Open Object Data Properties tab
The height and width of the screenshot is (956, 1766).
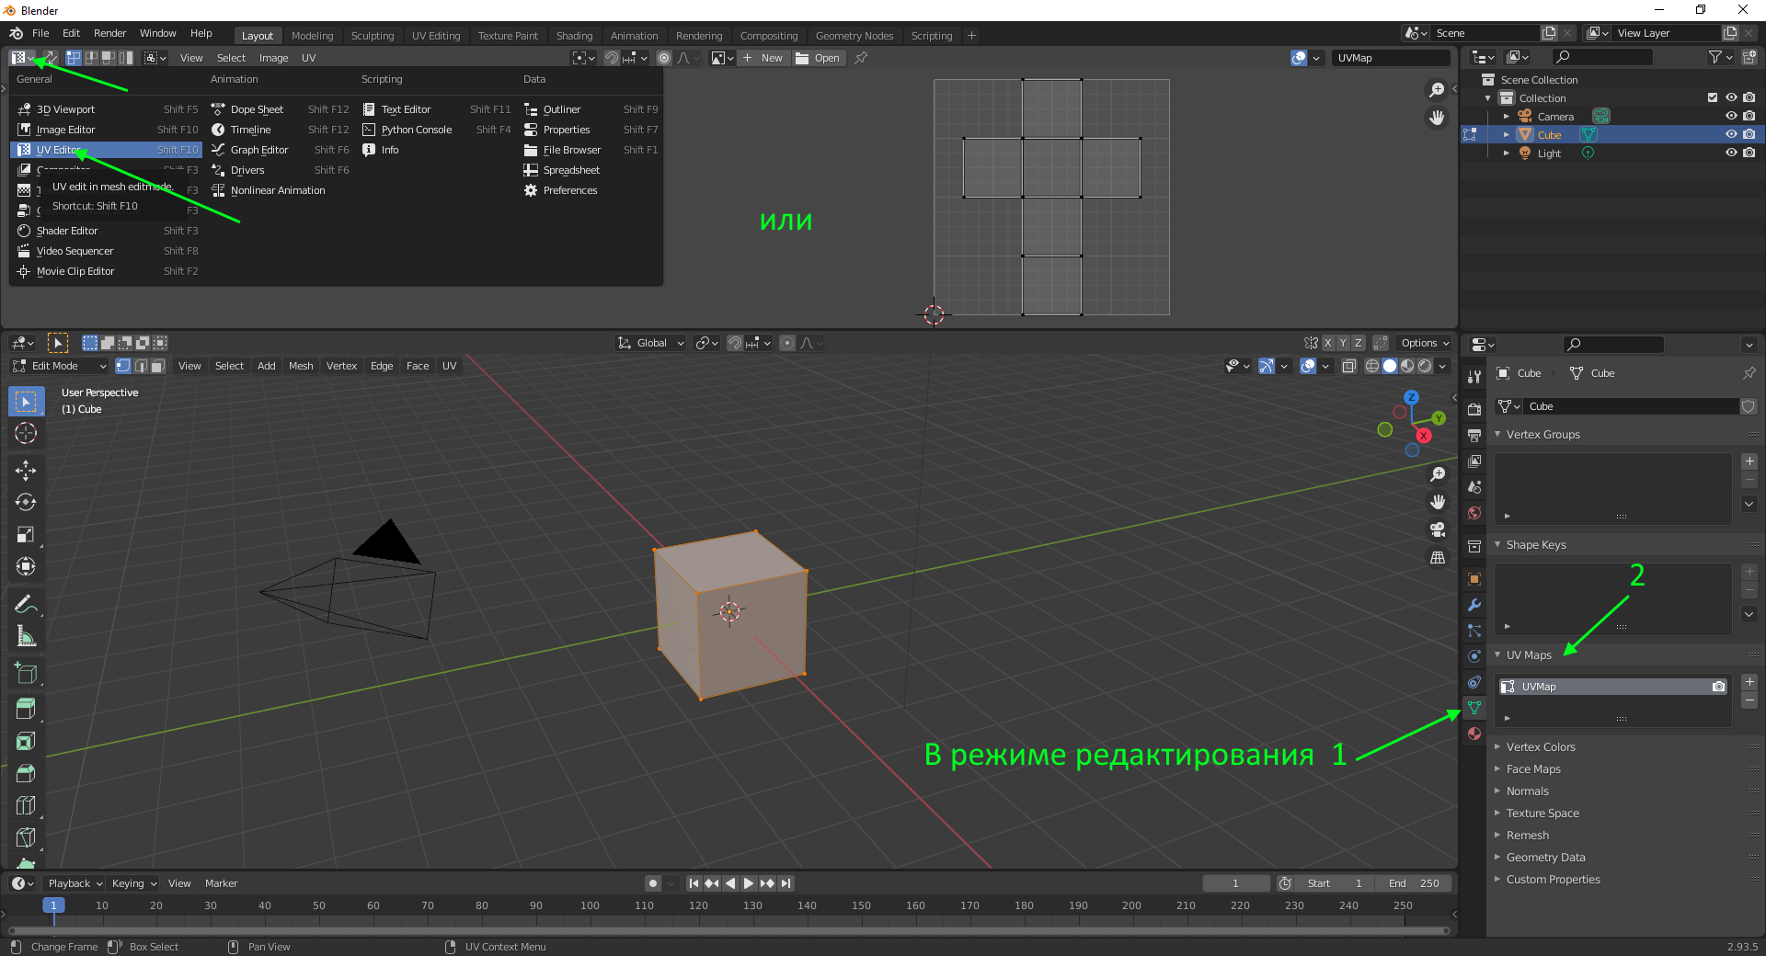click(x=1474, y=708)
